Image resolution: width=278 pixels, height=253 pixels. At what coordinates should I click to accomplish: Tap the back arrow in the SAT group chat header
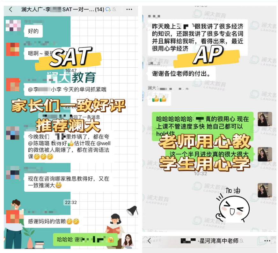coord(11,9)
